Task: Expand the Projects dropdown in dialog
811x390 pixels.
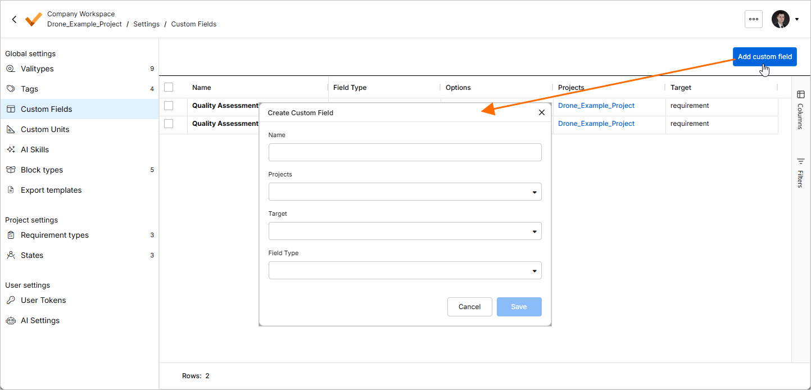Action: [x=405, y=192]
